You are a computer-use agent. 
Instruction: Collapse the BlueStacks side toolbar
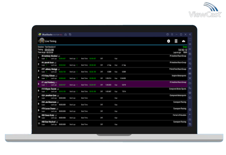point(190,34)
